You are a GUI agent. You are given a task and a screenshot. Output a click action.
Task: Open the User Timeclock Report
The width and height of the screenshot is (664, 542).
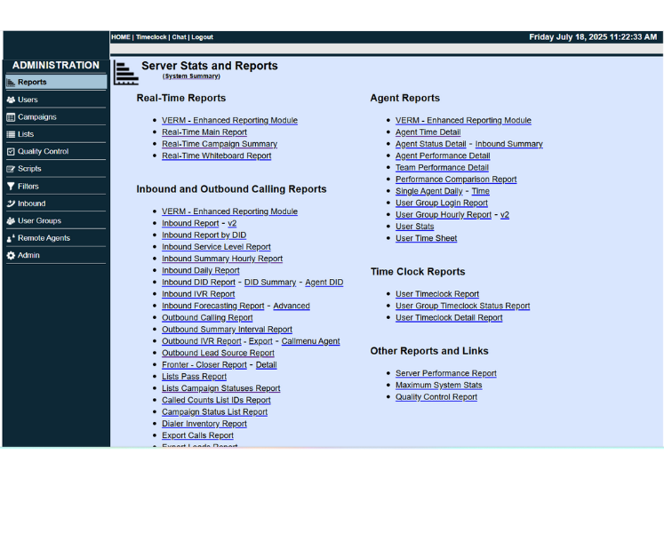(436, 294)
